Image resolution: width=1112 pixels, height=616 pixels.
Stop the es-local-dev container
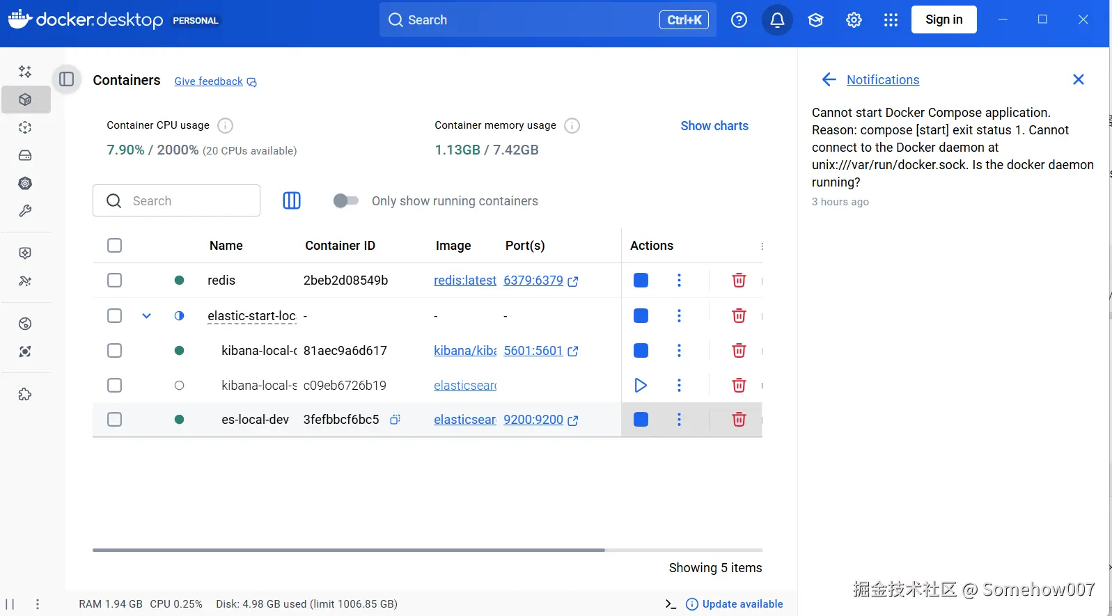coord(641,419)
